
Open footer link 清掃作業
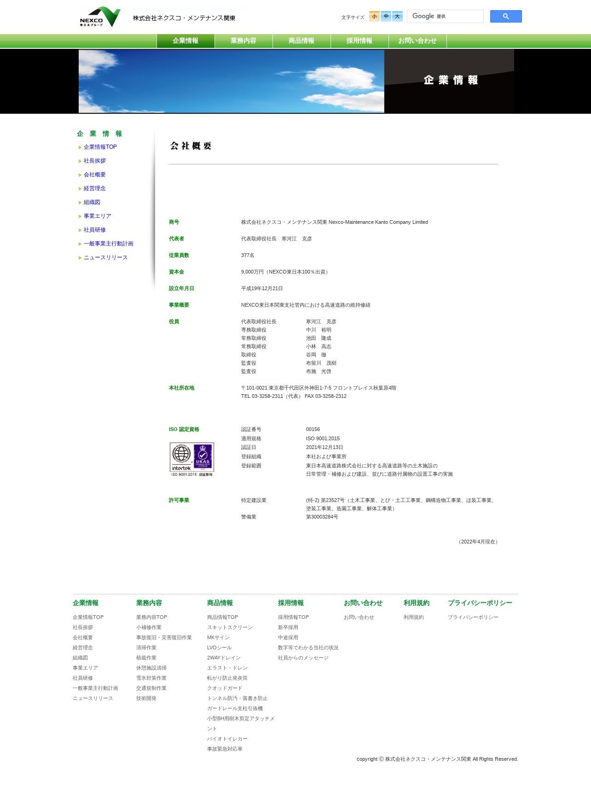(x=146, y=647)
